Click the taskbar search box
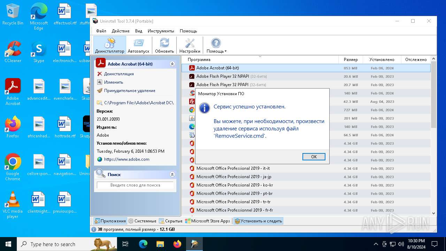The image size is (446, 251). coord(67,244)
